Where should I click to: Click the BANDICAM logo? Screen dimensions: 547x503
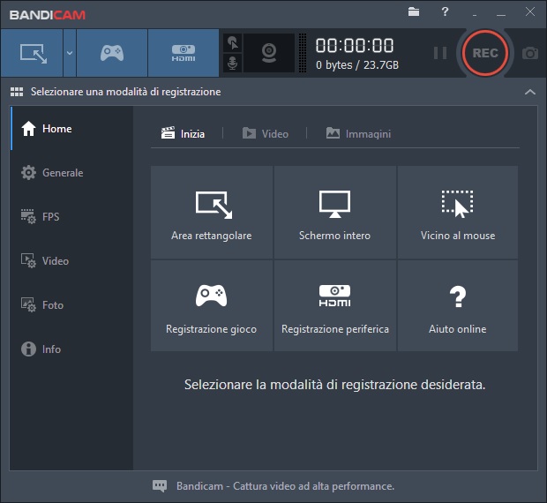48,15
